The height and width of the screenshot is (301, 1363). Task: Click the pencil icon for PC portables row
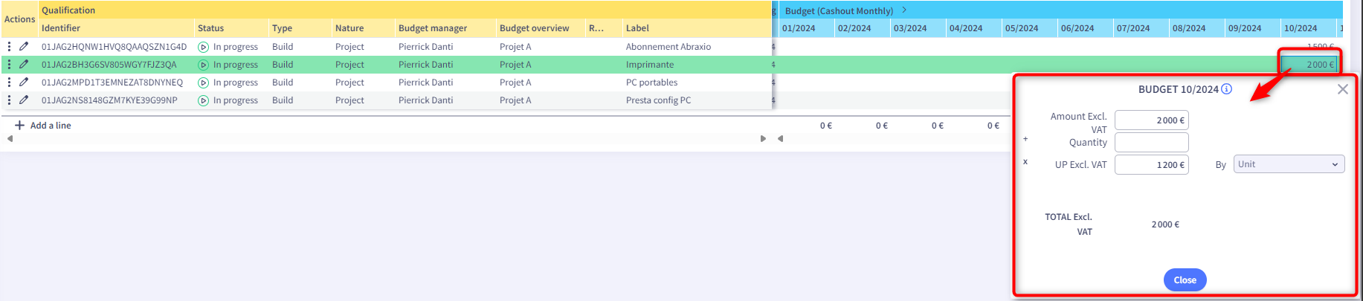[x=24, y=82]
